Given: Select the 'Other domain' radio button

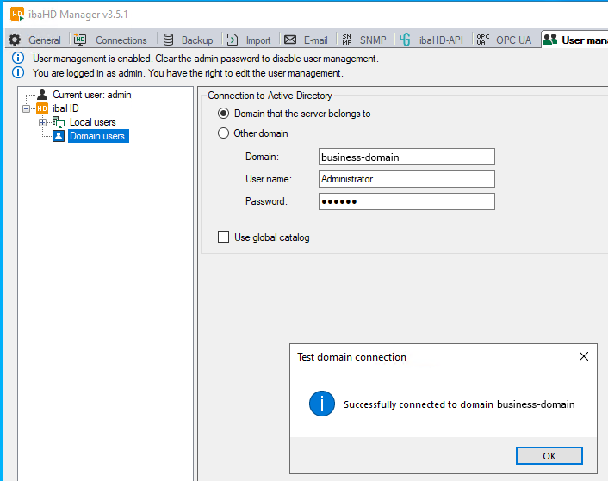Looking at the screenshot, I should (x=224, y=133).
